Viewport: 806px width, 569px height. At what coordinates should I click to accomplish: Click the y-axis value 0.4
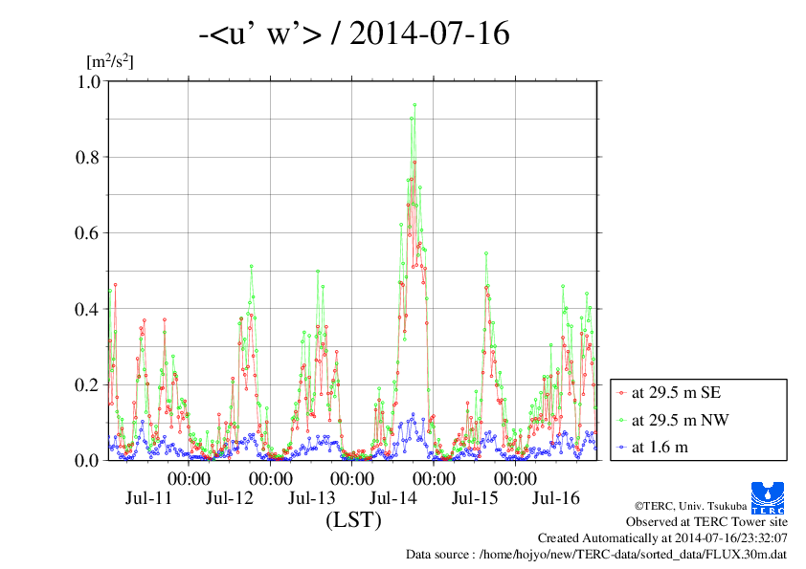coord(88,309)
